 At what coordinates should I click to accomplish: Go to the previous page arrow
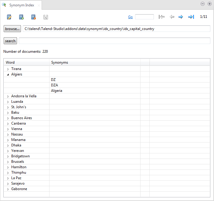pyautogui.click(x=172, y=17)
